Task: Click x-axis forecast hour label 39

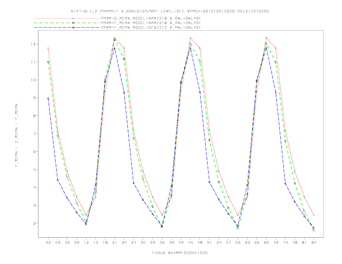Action: click(171, 242)
